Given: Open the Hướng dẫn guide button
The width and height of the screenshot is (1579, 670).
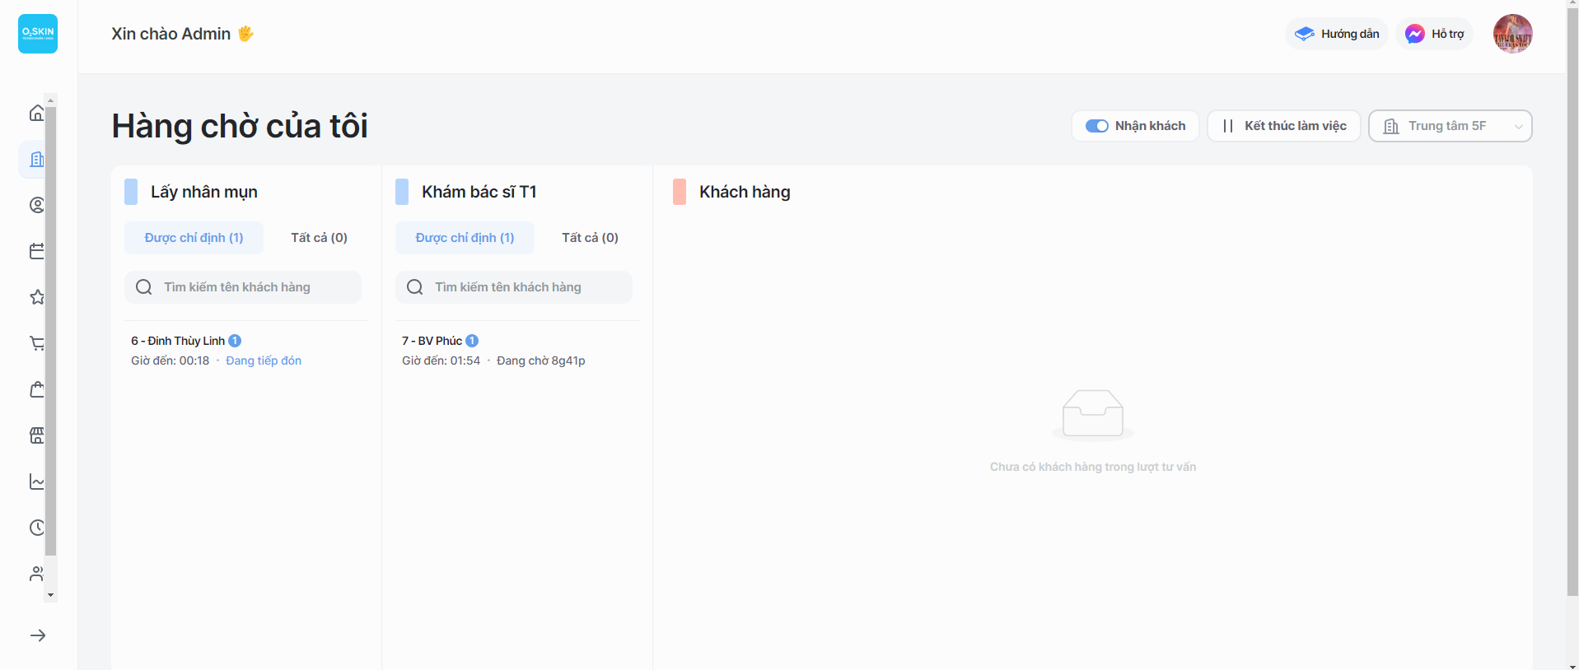Looking at the screenshot, I should click(1337, 34).
